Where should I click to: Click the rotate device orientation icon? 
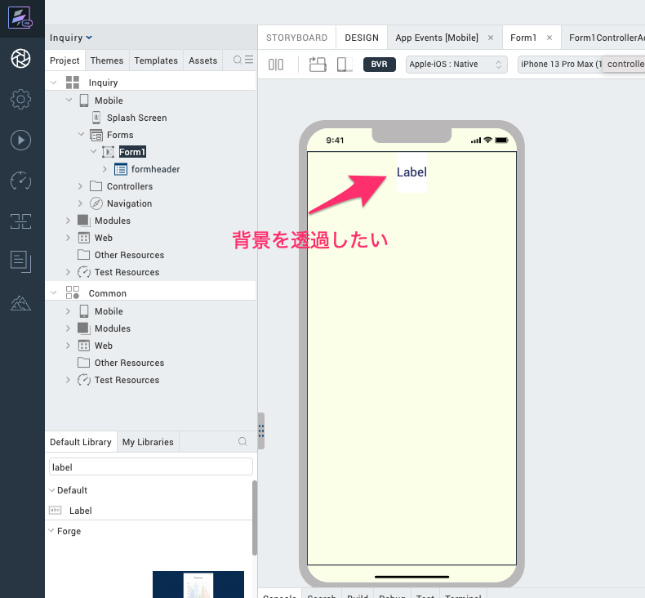[318, 65]
